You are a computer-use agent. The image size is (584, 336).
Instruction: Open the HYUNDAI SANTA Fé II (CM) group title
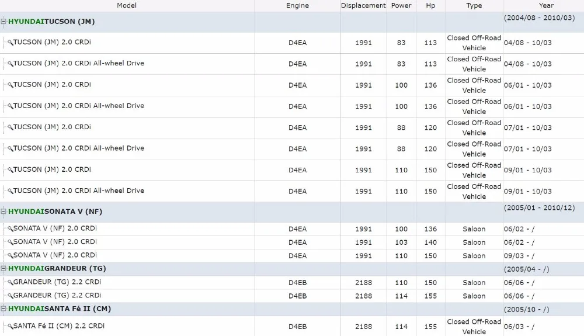tap(60, 309)
